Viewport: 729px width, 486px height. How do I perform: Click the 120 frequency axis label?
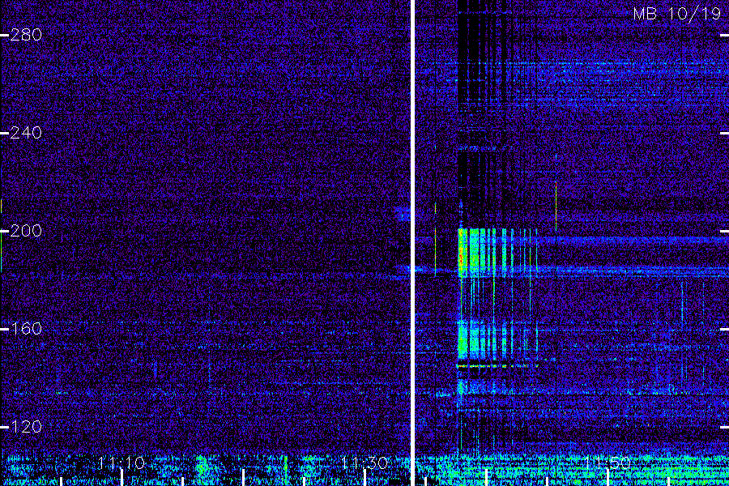click(x=26, y=427)
